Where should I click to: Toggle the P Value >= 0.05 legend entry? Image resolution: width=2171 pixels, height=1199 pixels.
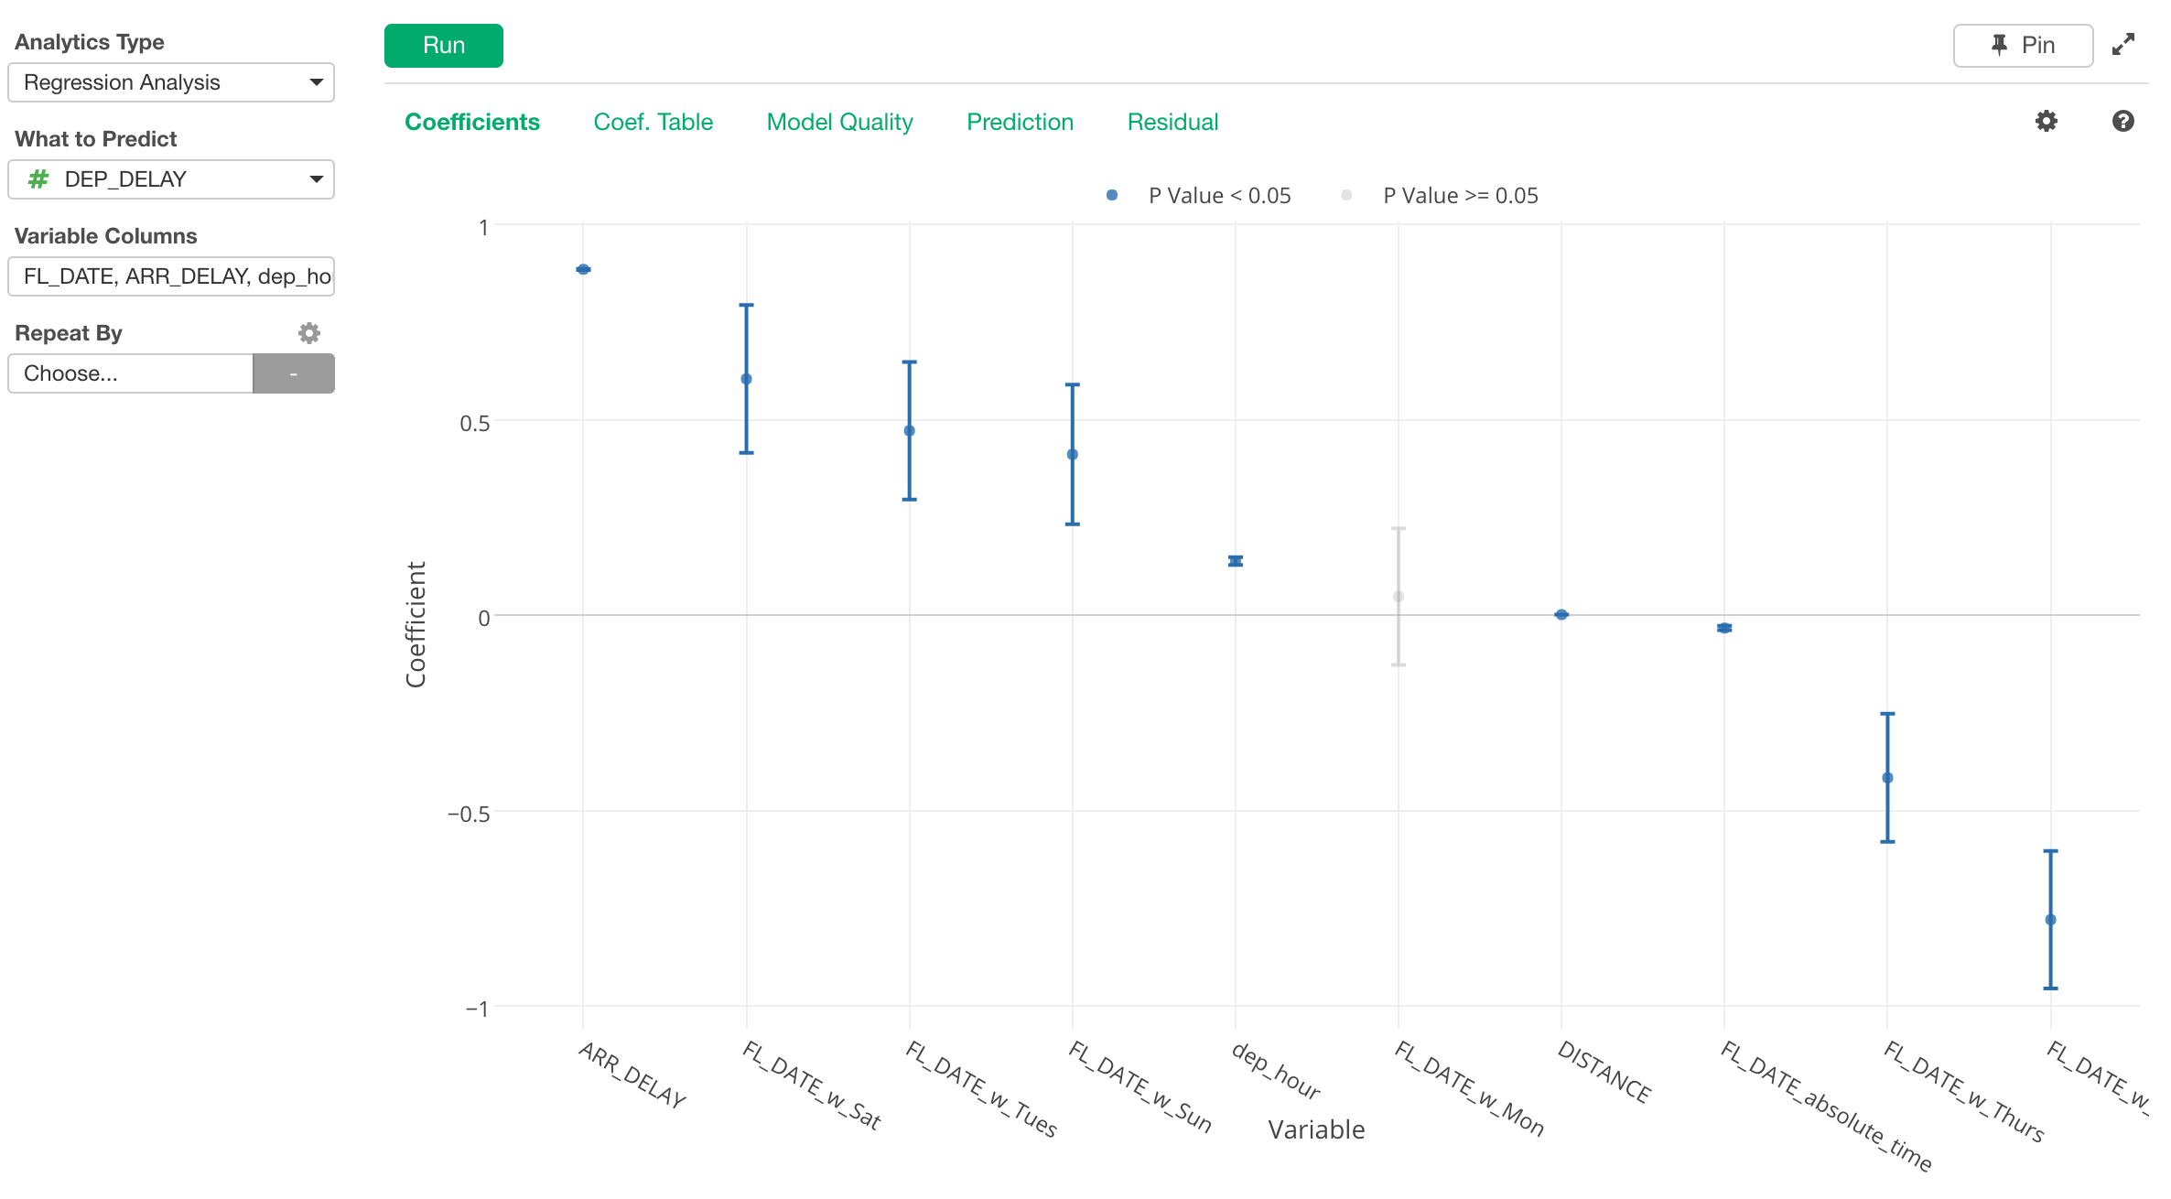[x=1345, y=194]
